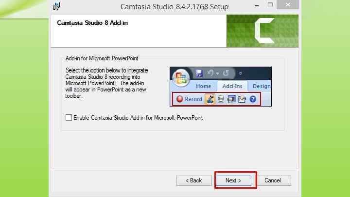Viewport: 350px width, 197px height.
Task: Go back with the Back button
Action: [194, 180]
